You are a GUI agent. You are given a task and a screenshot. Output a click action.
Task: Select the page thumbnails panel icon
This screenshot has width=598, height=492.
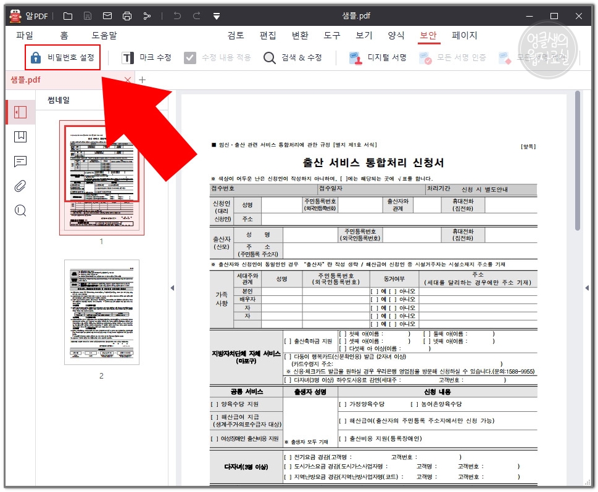[x=20, y=112]
